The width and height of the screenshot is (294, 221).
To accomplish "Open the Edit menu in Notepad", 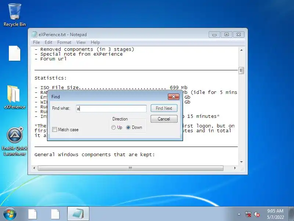I will click(49, 42).
